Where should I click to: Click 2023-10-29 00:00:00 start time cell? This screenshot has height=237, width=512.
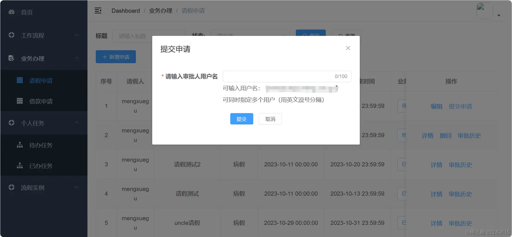coord(291,223)
